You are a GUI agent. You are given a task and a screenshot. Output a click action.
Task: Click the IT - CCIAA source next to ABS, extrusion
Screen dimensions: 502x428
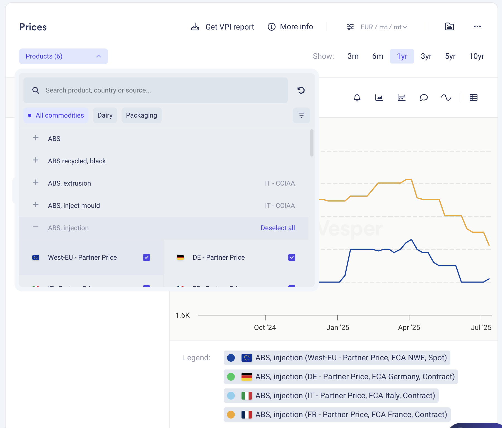(280, 183)
